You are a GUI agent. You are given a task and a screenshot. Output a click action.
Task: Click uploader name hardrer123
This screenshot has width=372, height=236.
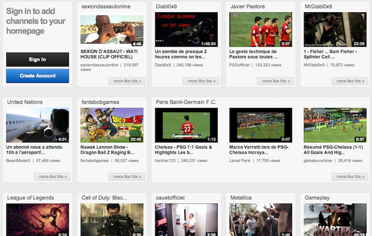click(x=165, y=161)
